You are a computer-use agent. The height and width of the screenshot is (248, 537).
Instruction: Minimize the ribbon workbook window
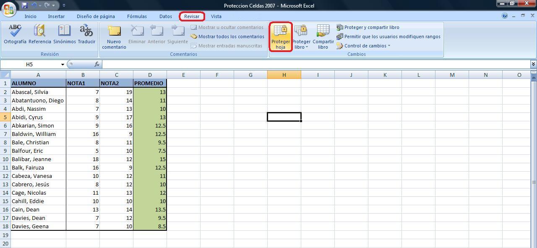coord(514,16)
